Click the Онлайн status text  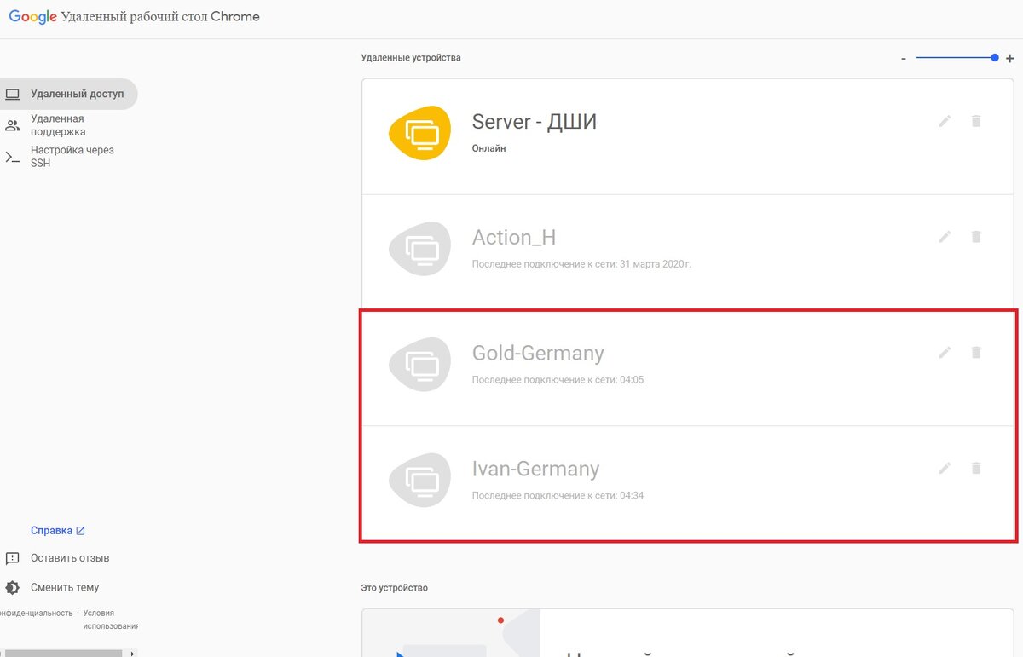[x=489, y=148]
